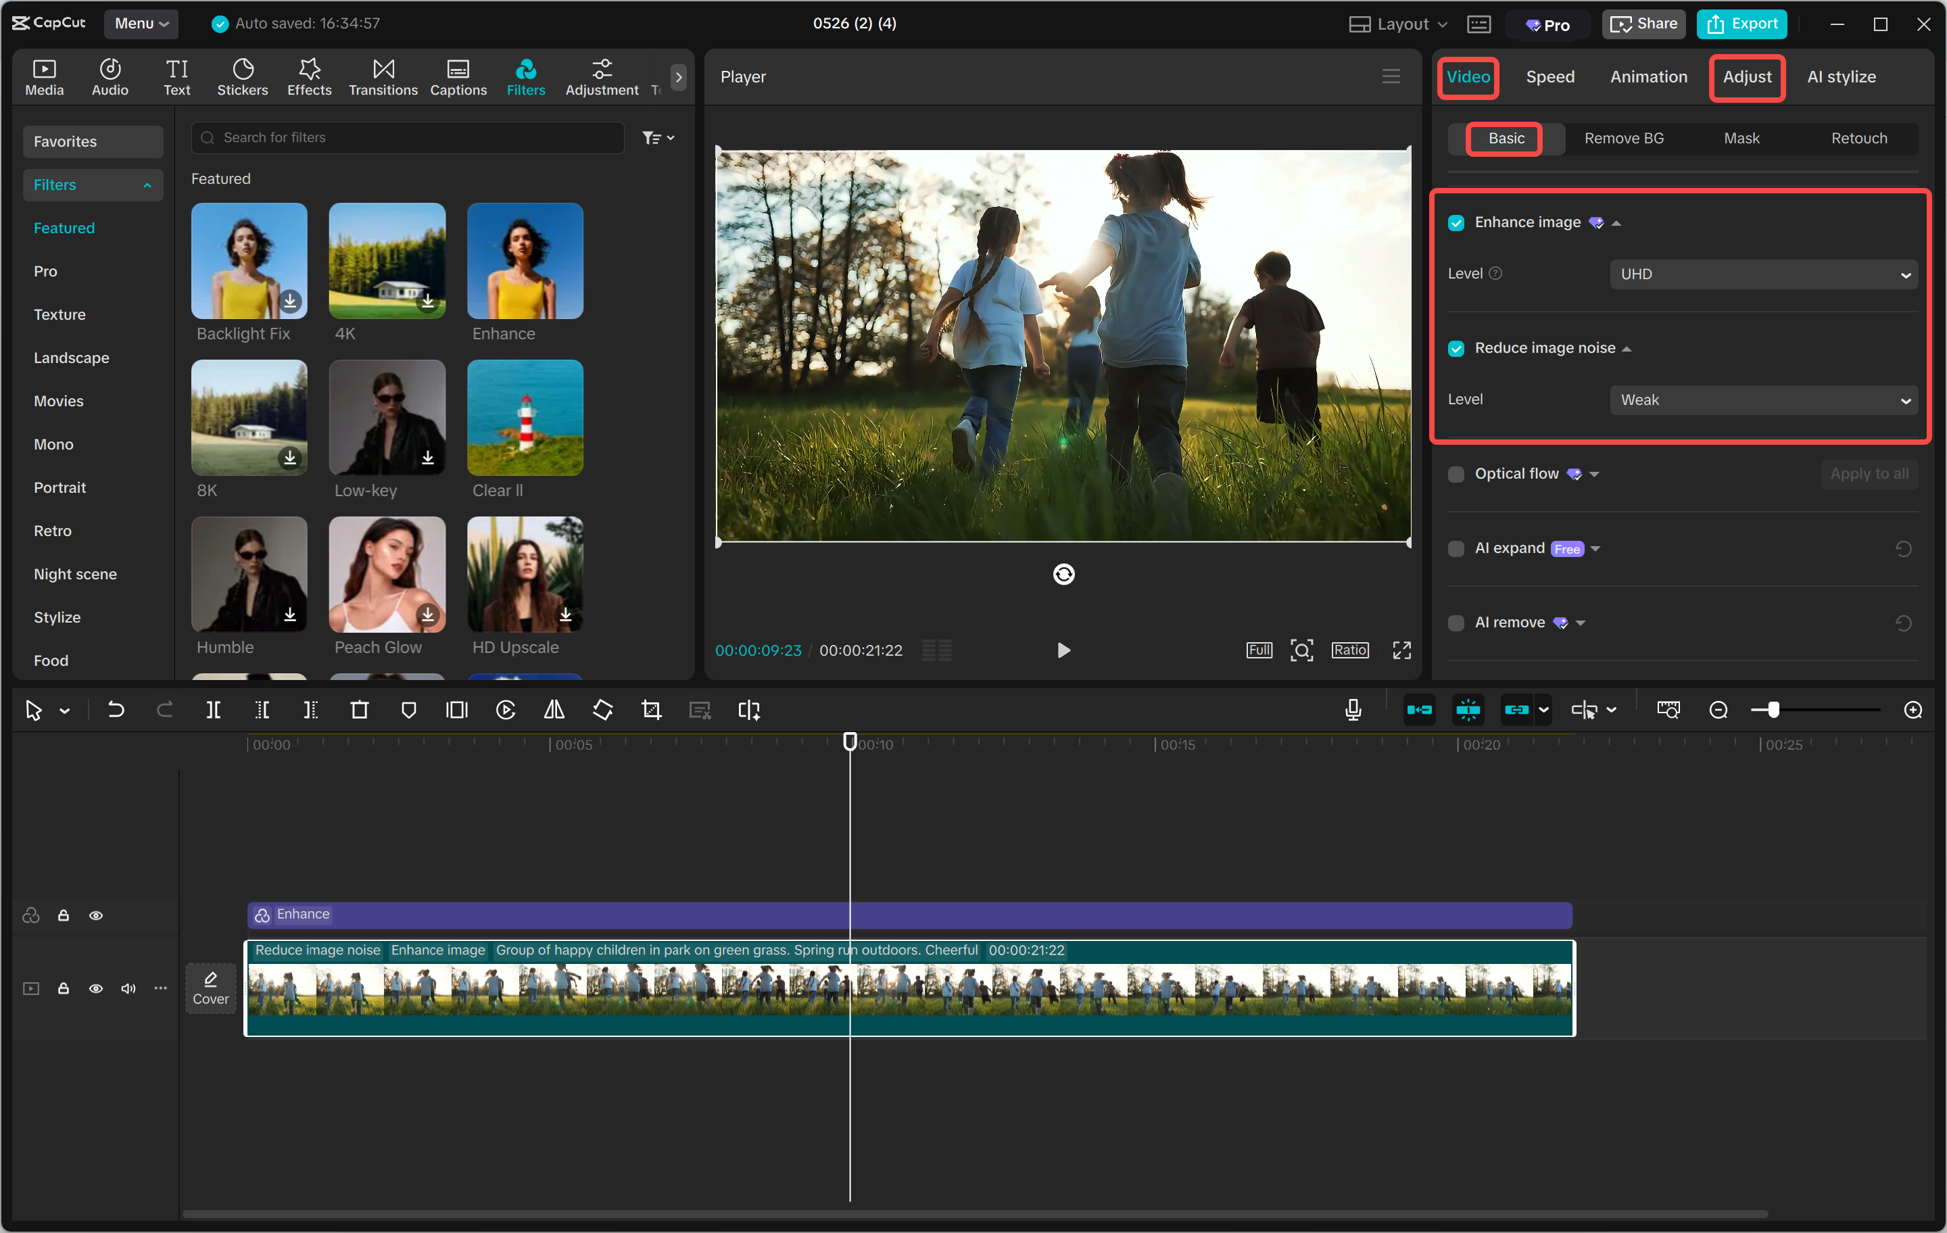
Task: Open the Stickers panel
Action: tap(243, 76)
